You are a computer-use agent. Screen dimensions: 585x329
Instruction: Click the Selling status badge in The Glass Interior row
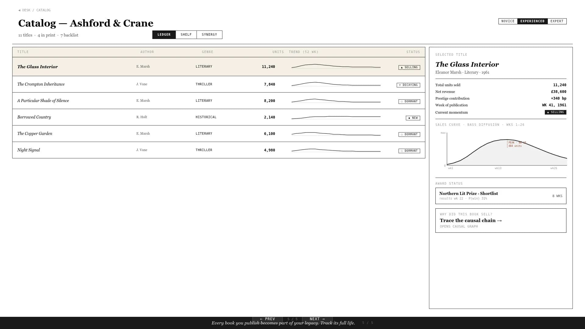[409, 67]
